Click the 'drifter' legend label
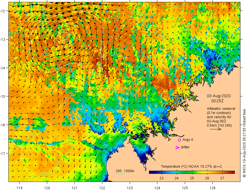 (185, 147)
